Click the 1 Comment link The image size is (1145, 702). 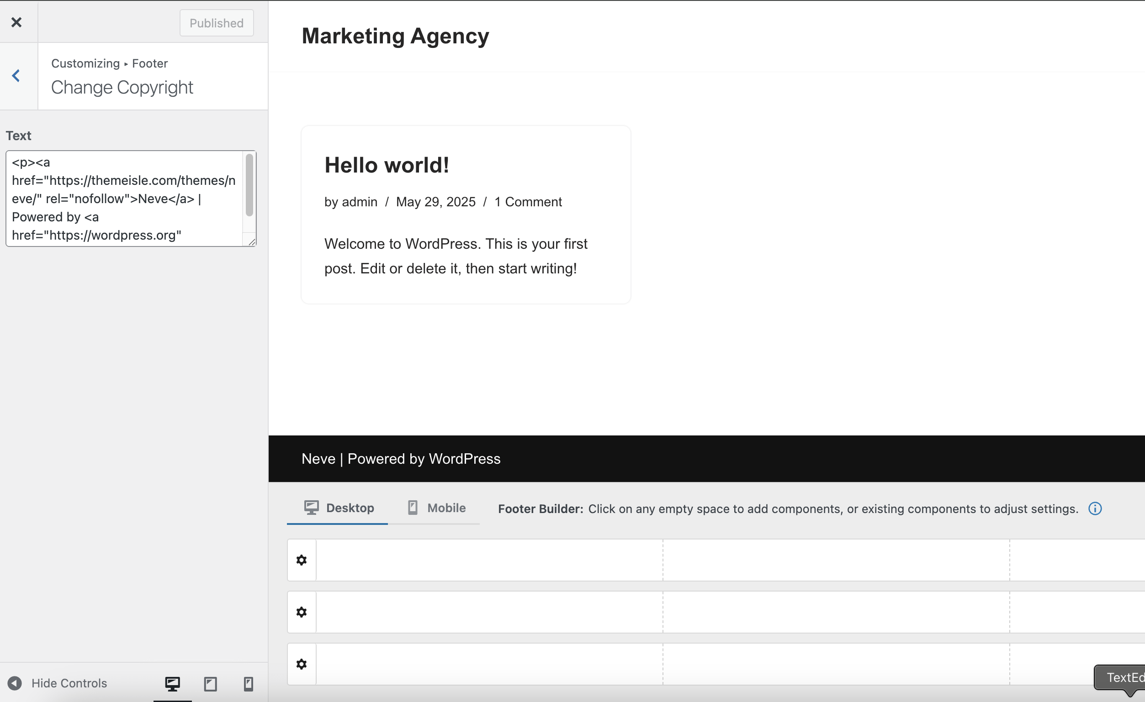coord(528,202)
